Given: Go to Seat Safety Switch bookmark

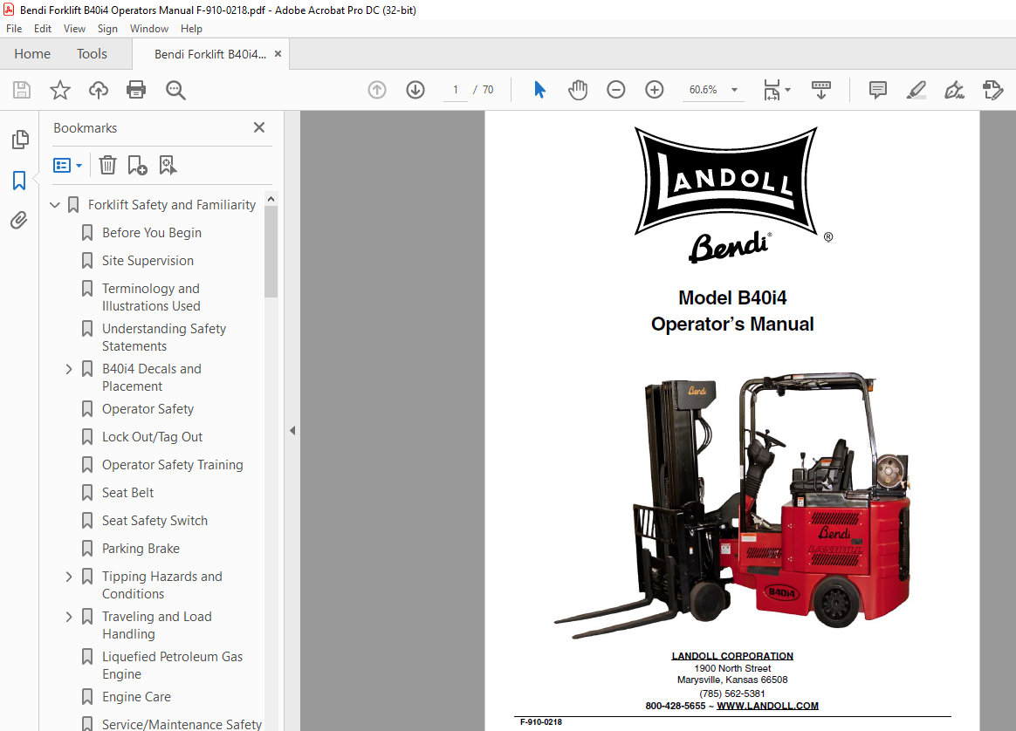Looking at the screenshot, I should pos(154,521).
